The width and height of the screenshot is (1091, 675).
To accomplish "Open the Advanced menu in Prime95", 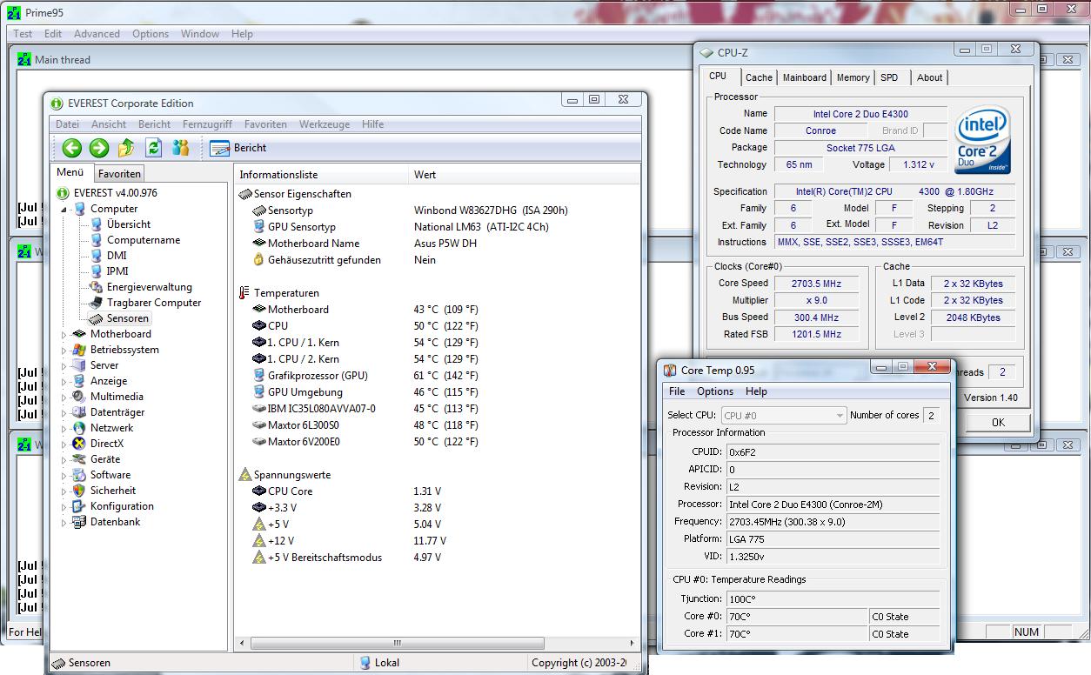I will tap(97, 34).
